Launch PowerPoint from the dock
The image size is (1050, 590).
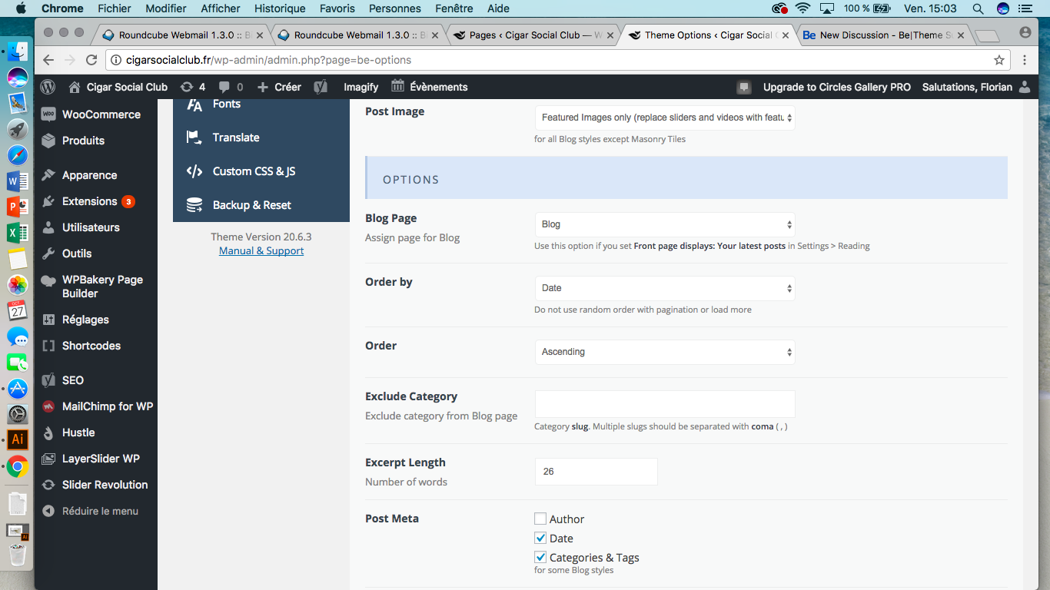[17, 207]
